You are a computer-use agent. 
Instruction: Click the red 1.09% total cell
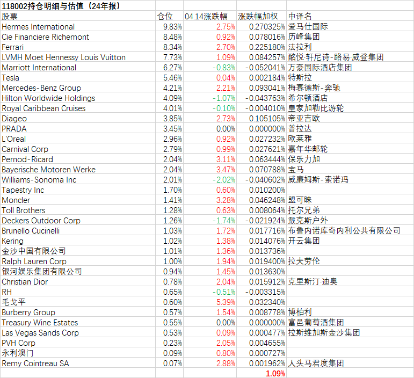coord(262,373)
